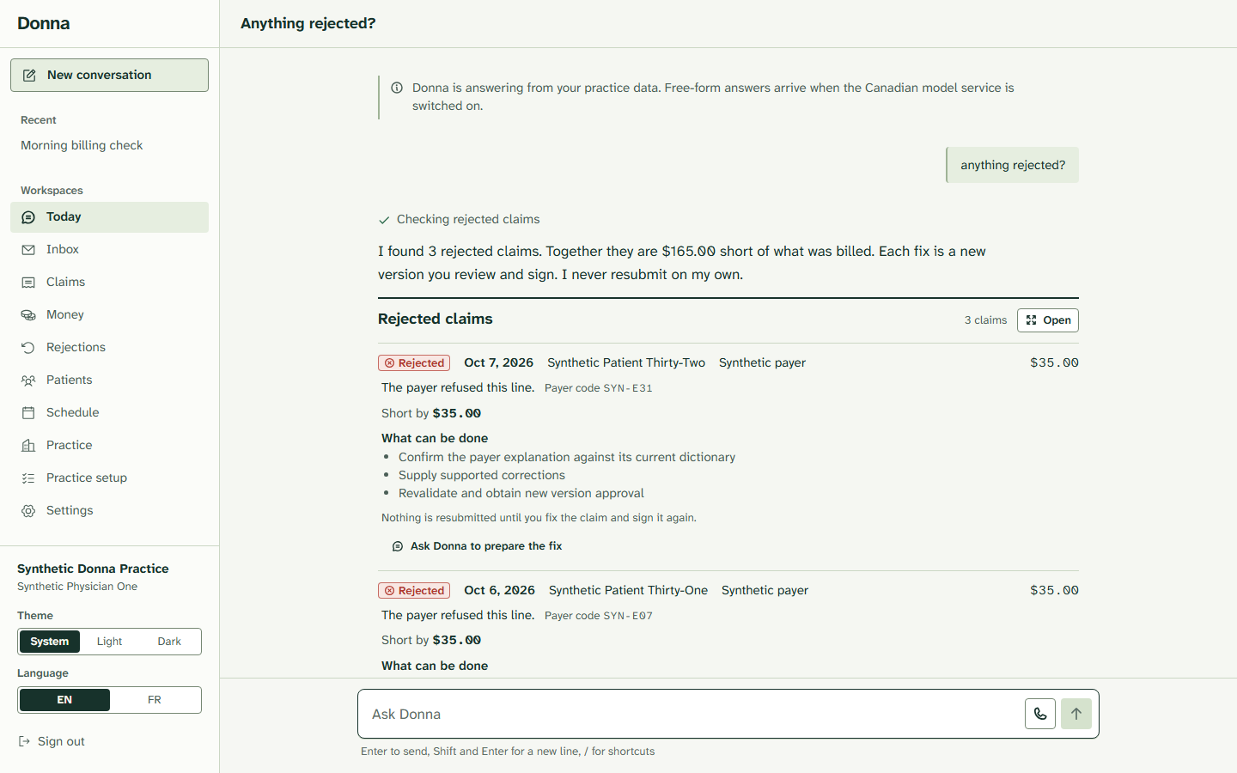Select the System theme option

point(50,642)
